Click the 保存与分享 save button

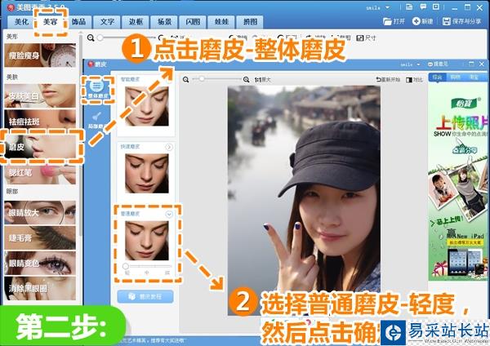[x=461, y=21]
